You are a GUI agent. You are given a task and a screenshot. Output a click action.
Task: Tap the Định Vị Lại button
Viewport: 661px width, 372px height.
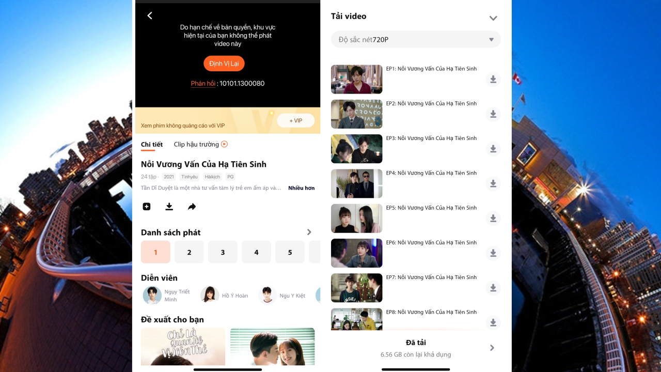[x=224, y=63]
